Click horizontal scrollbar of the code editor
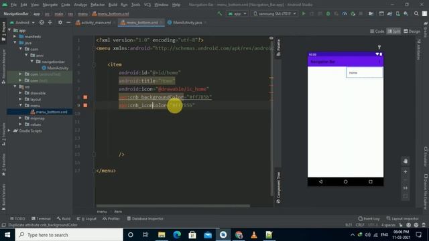 pyautogui.click(x=173, y=206)
